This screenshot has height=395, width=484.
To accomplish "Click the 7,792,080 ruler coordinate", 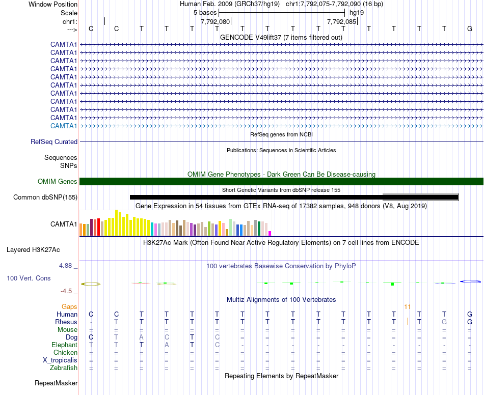I will pos(215,21).
